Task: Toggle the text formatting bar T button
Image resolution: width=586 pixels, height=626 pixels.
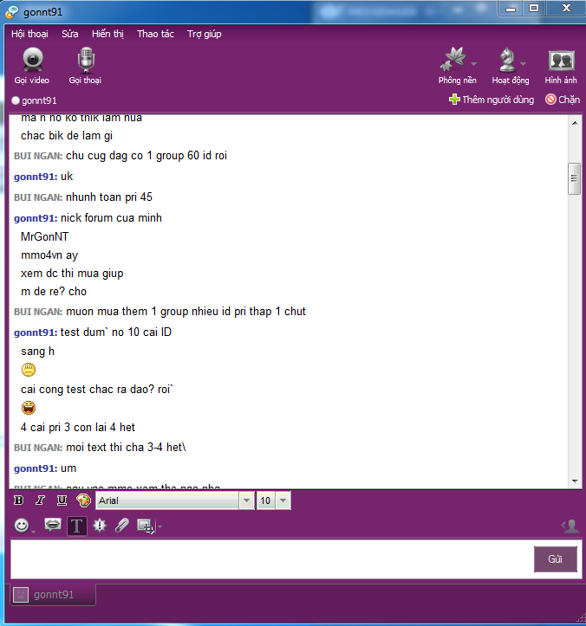Action: pyautogui.click(x=77, y=526)
